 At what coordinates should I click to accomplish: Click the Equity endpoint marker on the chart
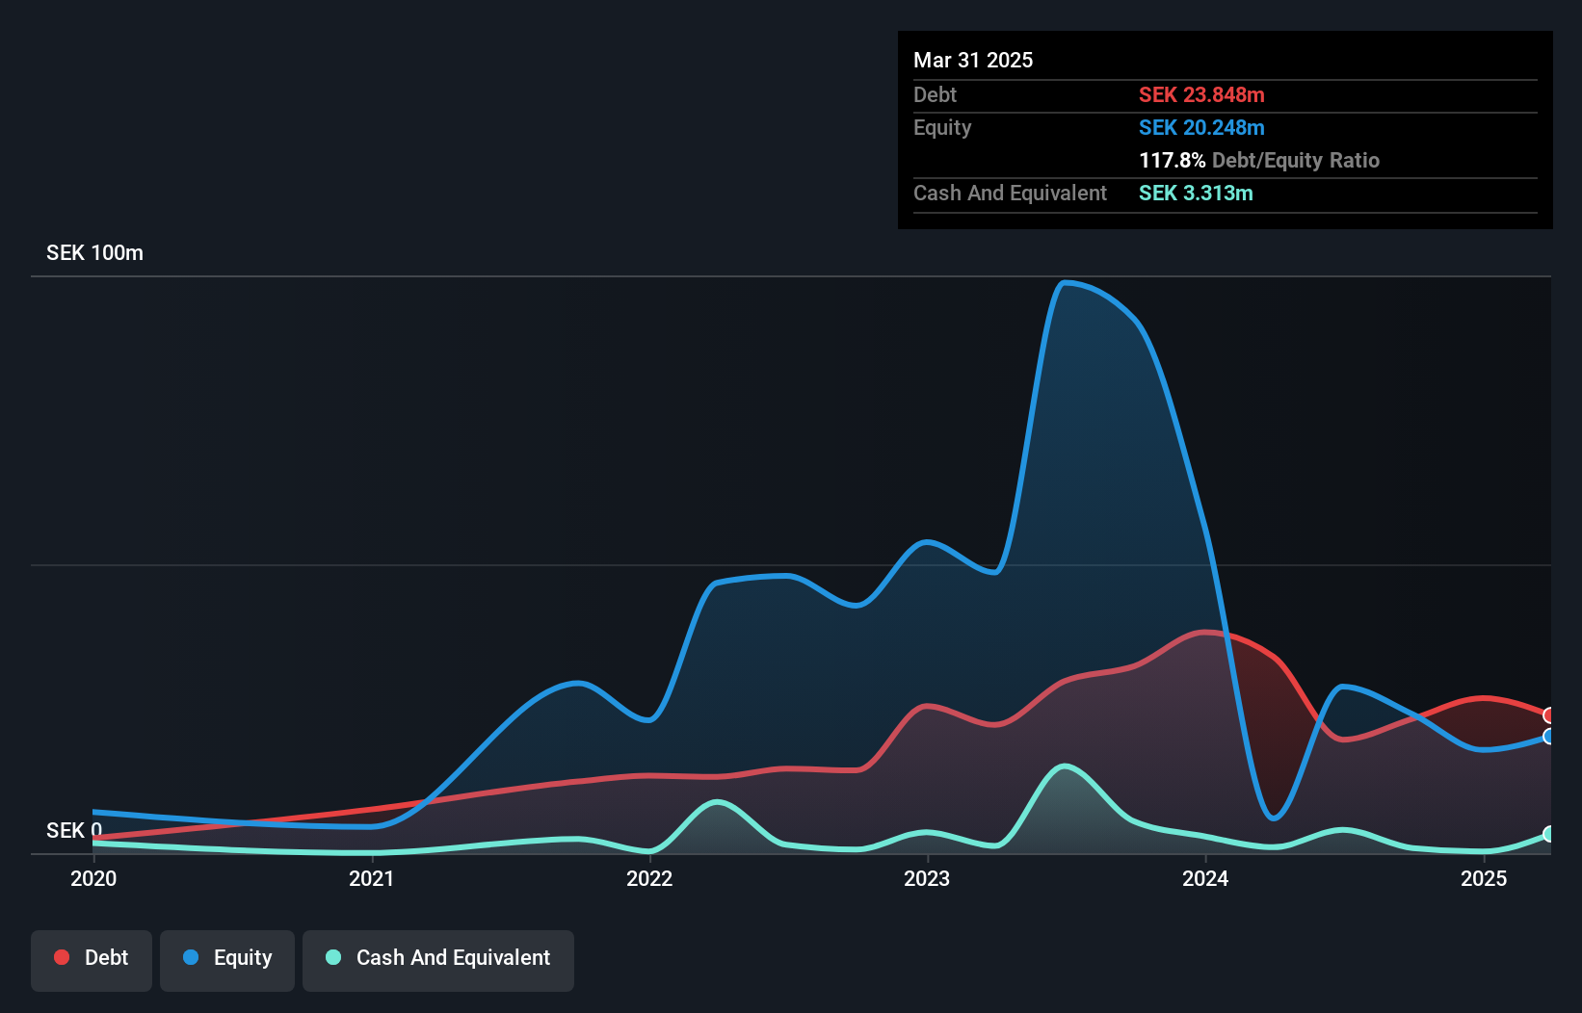tap(1548, 737)
